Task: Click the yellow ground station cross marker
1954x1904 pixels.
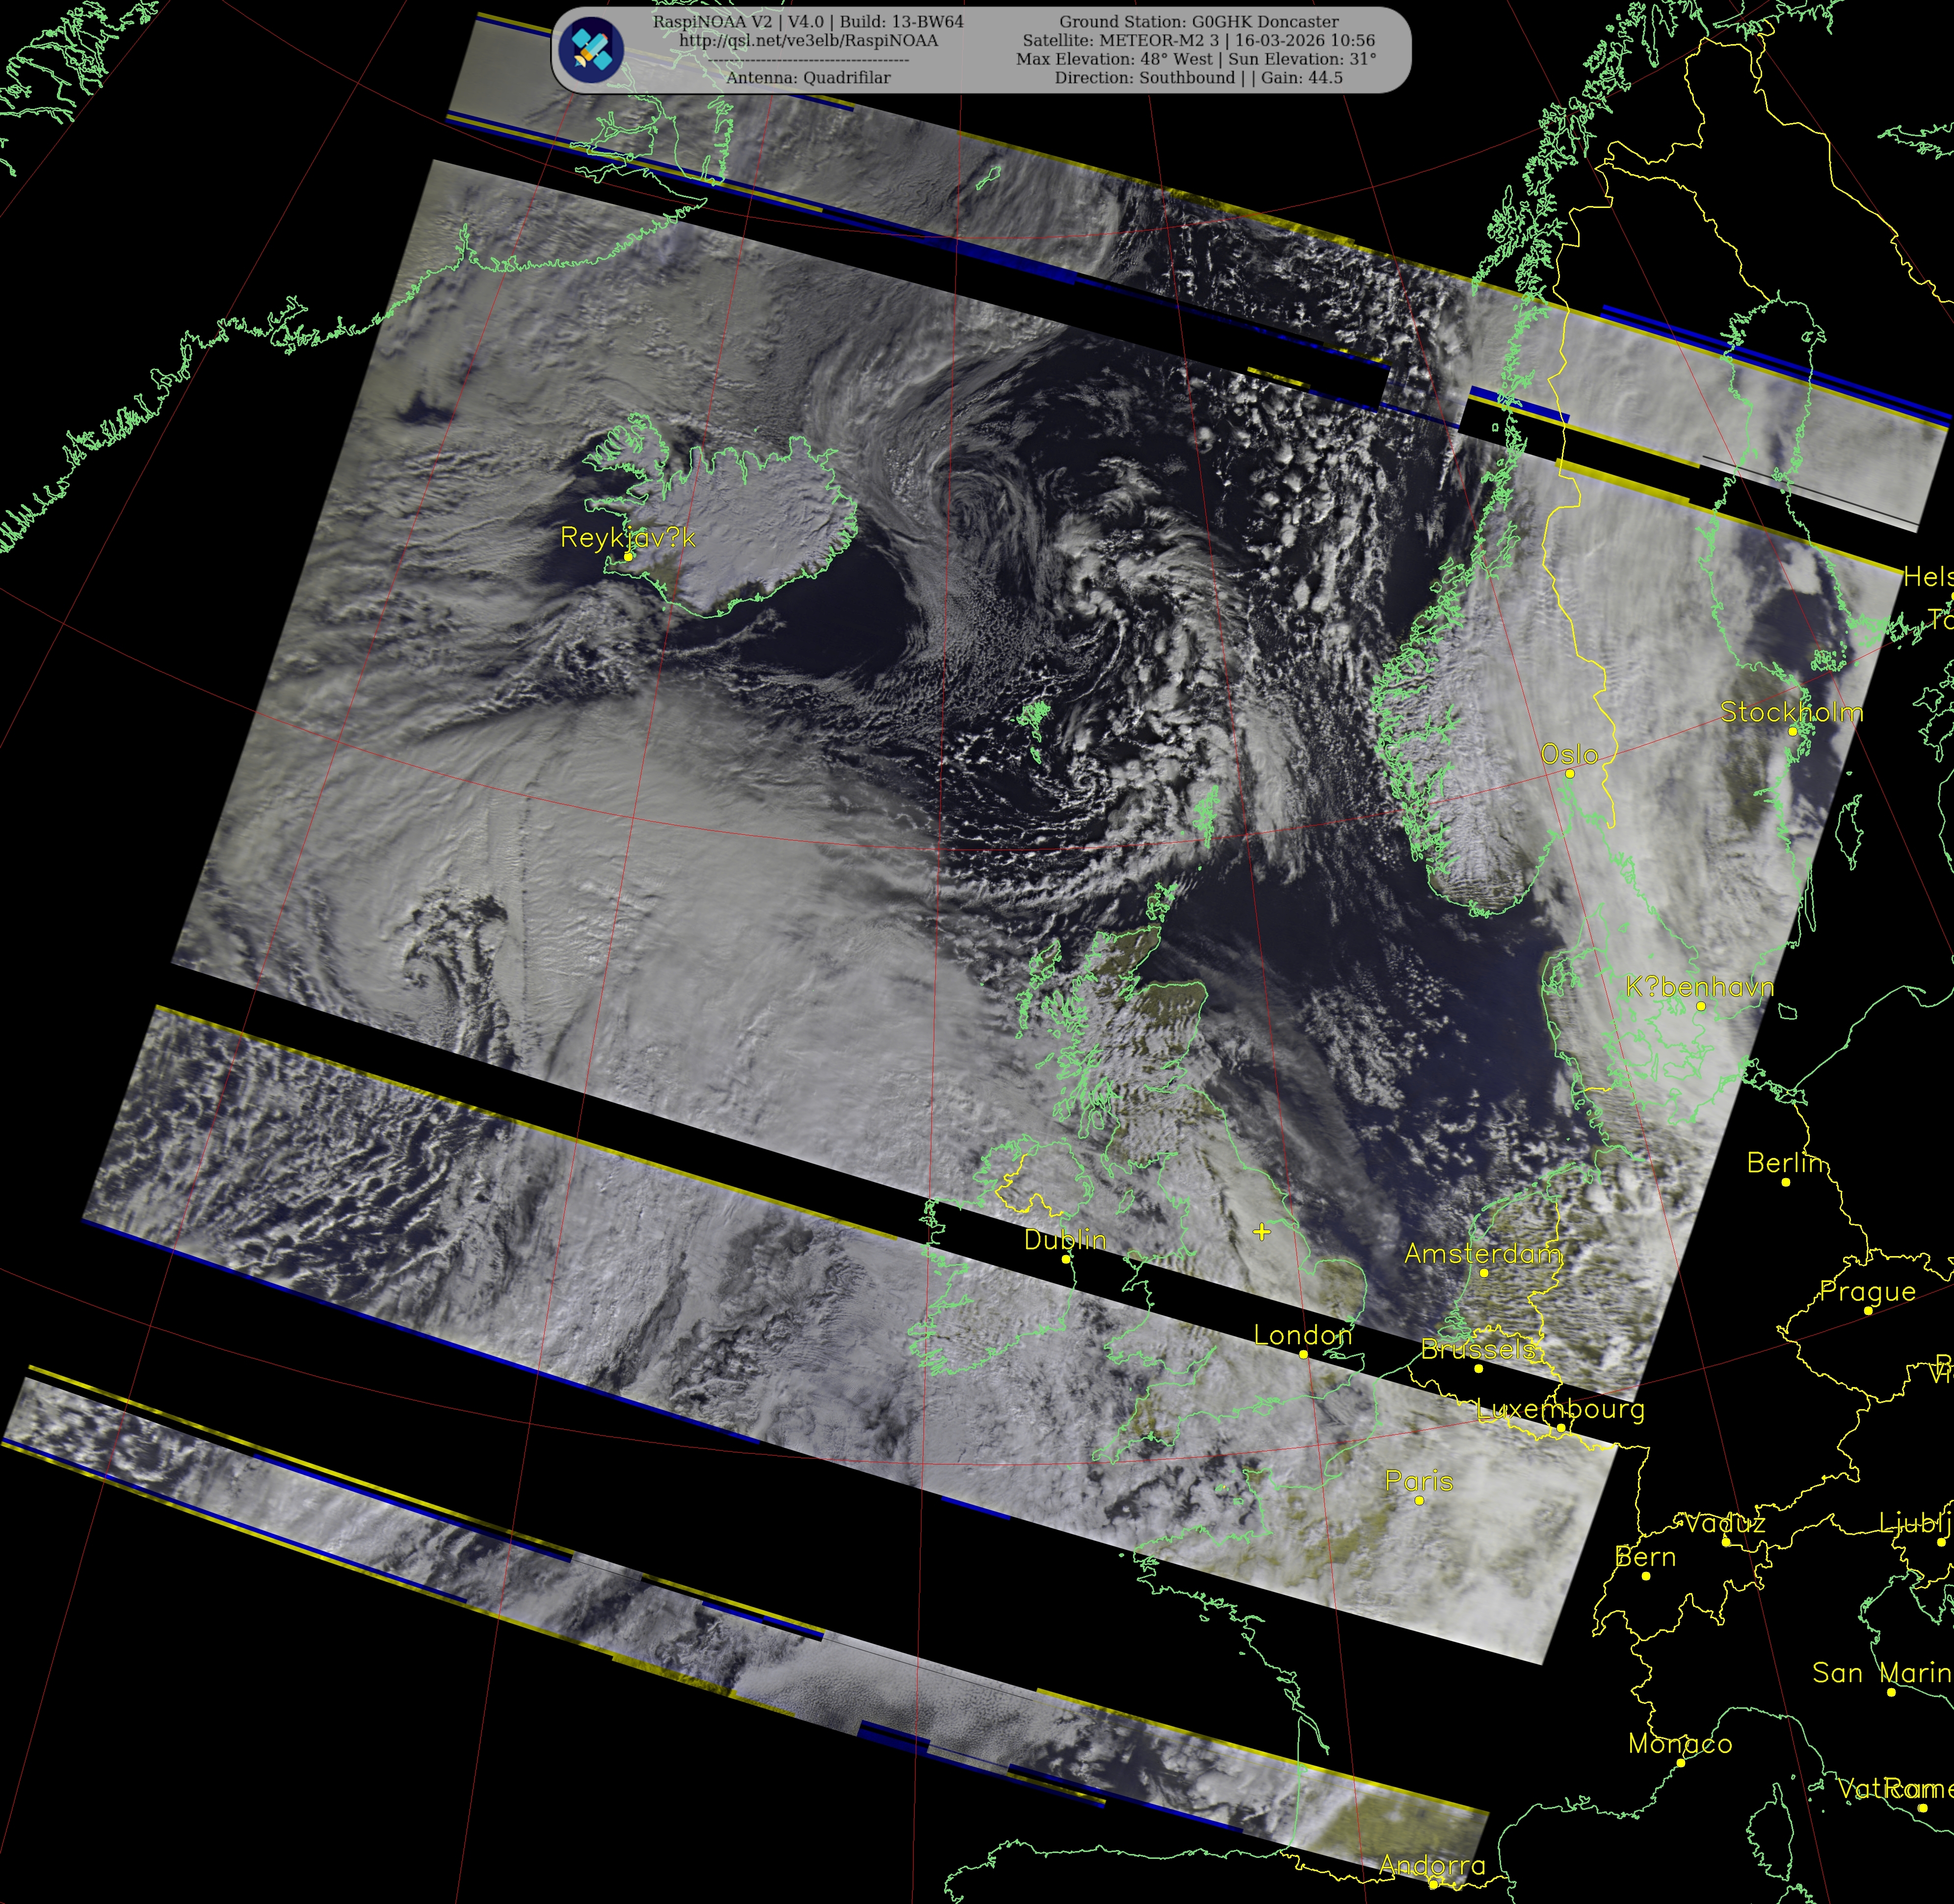Action: pos(1262,1232)
